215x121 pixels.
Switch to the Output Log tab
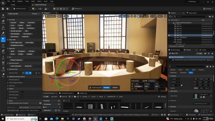pos(82,93)
